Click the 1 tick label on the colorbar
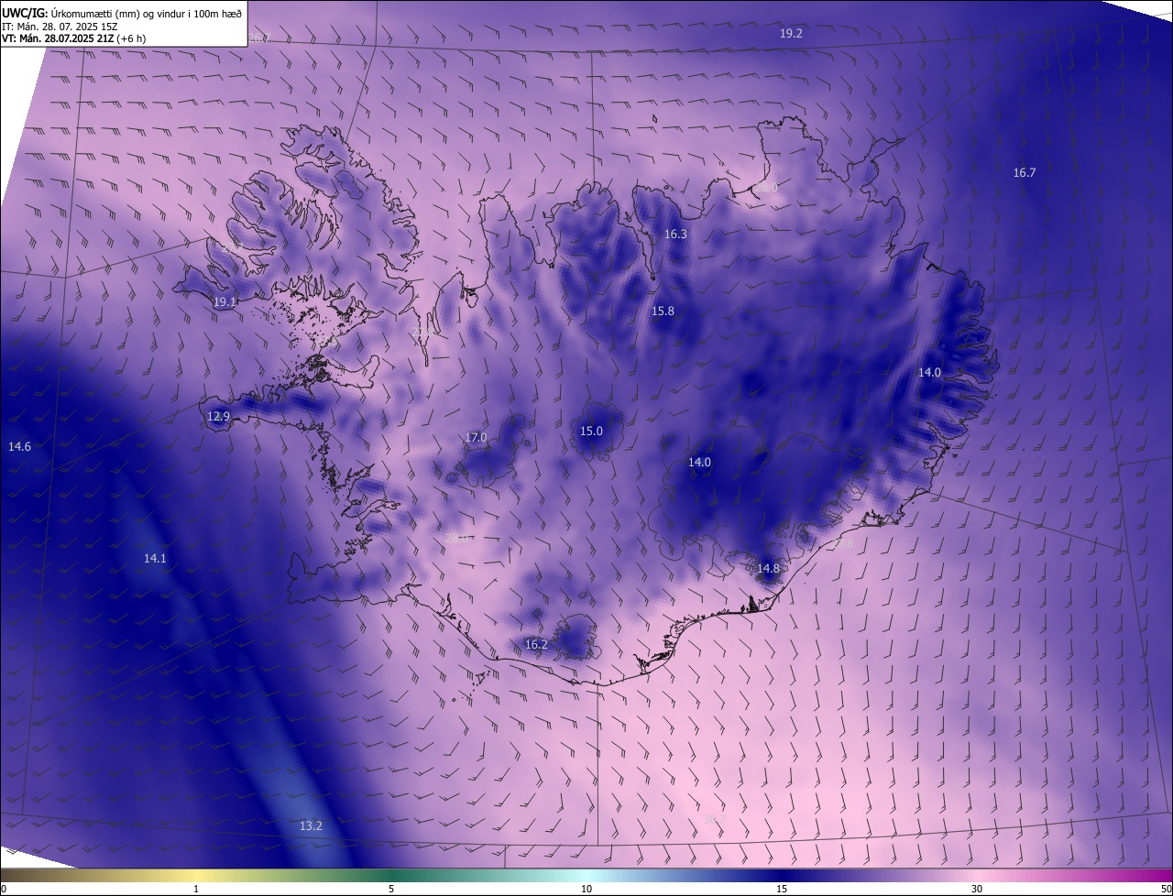 coord(196,889)
